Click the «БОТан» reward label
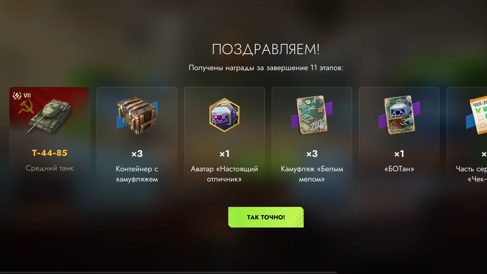The height and width of the screenshot is (274, 487). 399,169
